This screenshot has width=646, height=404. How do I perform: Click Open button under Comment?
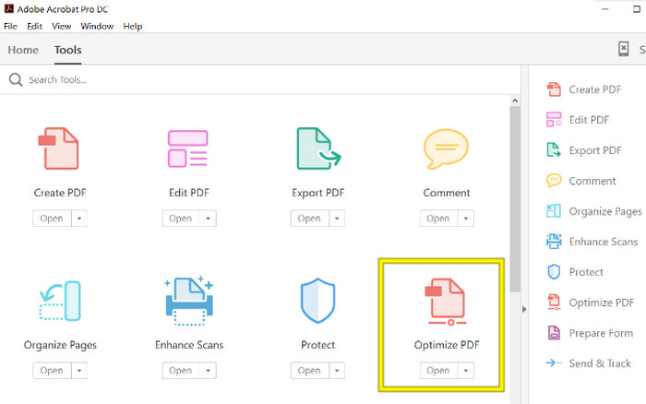[438, 219]
